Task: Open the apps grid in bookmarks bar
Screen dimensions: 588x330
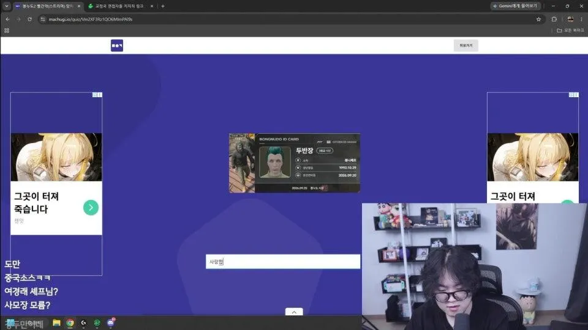Action: click(x=7, y=31)
